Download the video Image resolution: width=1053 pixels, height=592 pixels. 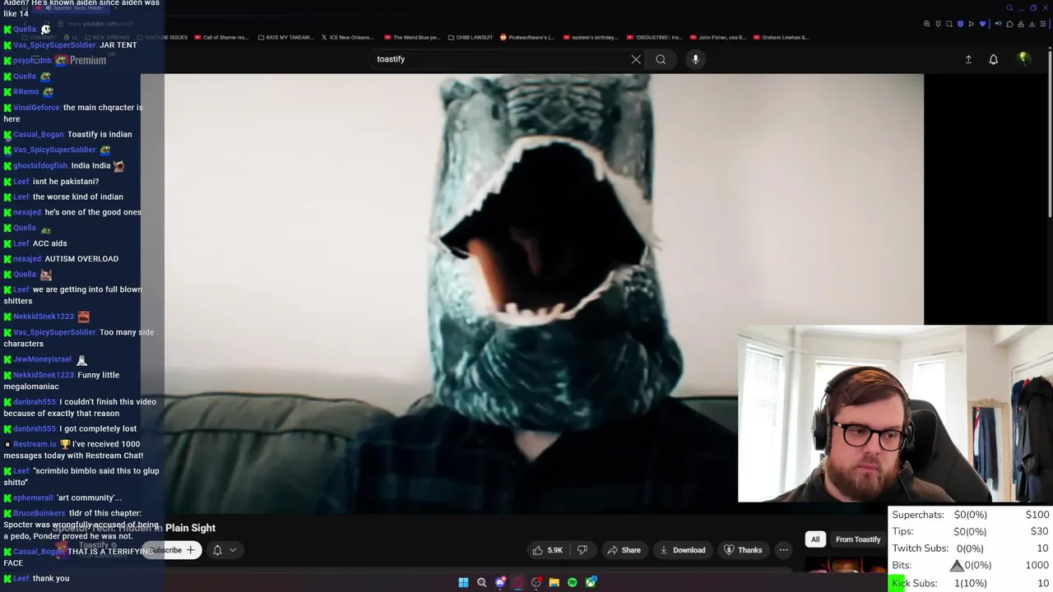pos(683,550)
